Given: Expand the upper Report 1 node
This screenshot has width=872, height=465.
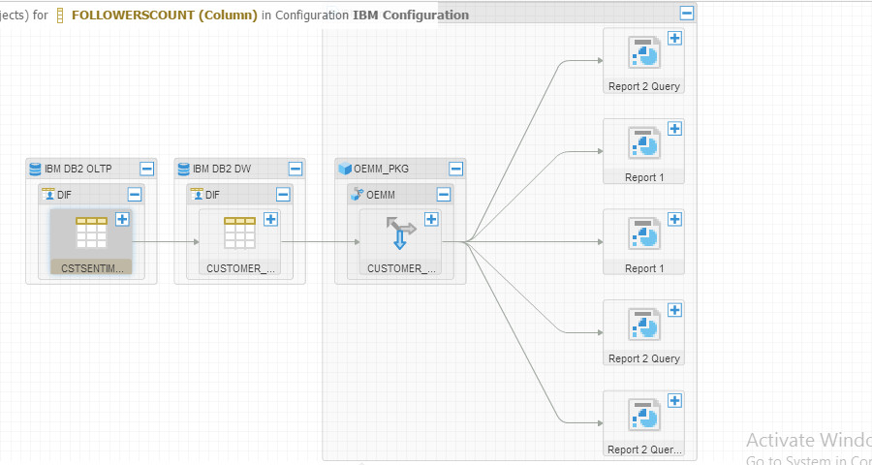Looking at the screenshot, I should (674, 129).
